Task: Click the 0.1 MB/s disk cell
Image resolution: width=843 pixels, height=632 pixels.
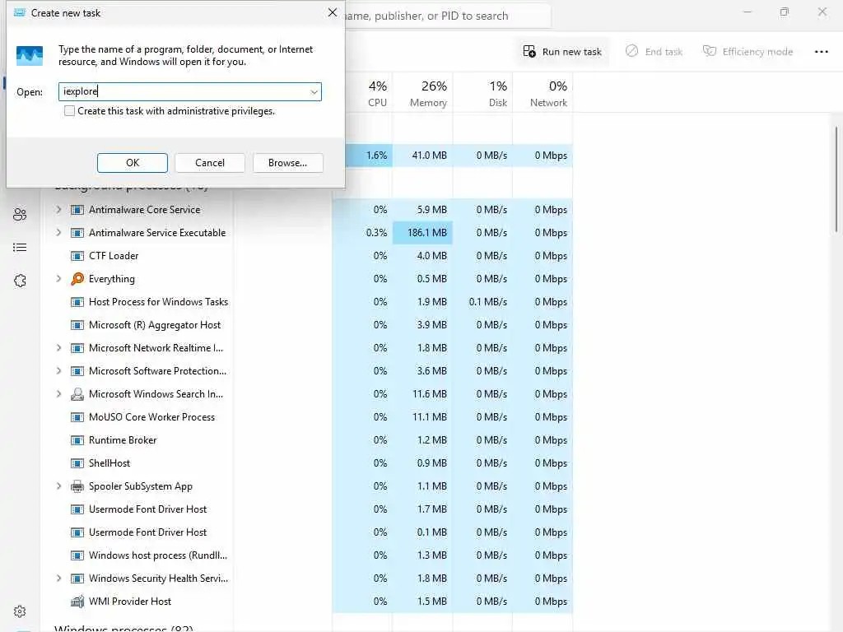Action: (482, 302)
